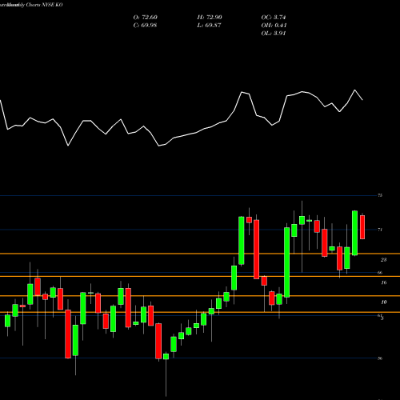Click the most recent red candlestick
Screen dimensions: 400x400
point(362,227)
